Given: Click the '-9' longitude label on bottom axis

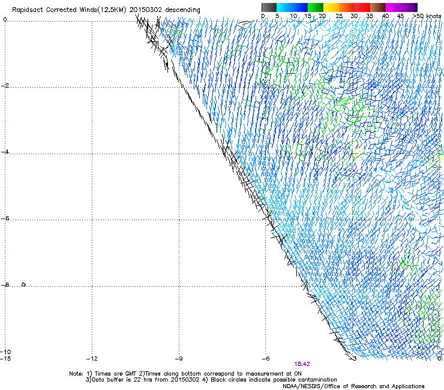Looking at the screenshot, I should [179, 359].
